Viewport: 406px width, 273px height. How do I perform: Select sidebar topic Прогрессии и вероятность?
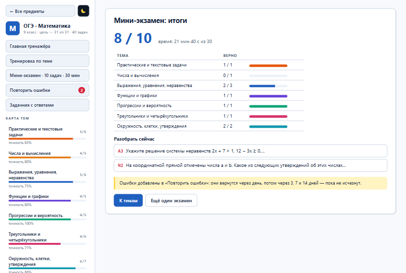[x=47, y=219]
